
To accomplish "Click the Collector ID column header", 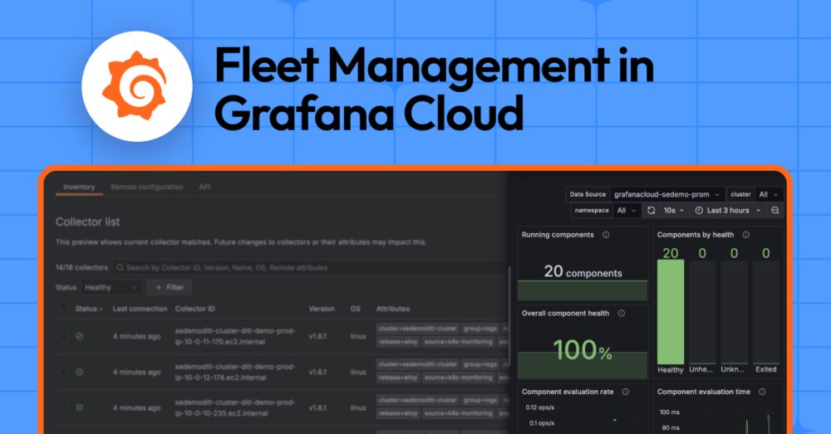I will (x=195, y=309).
